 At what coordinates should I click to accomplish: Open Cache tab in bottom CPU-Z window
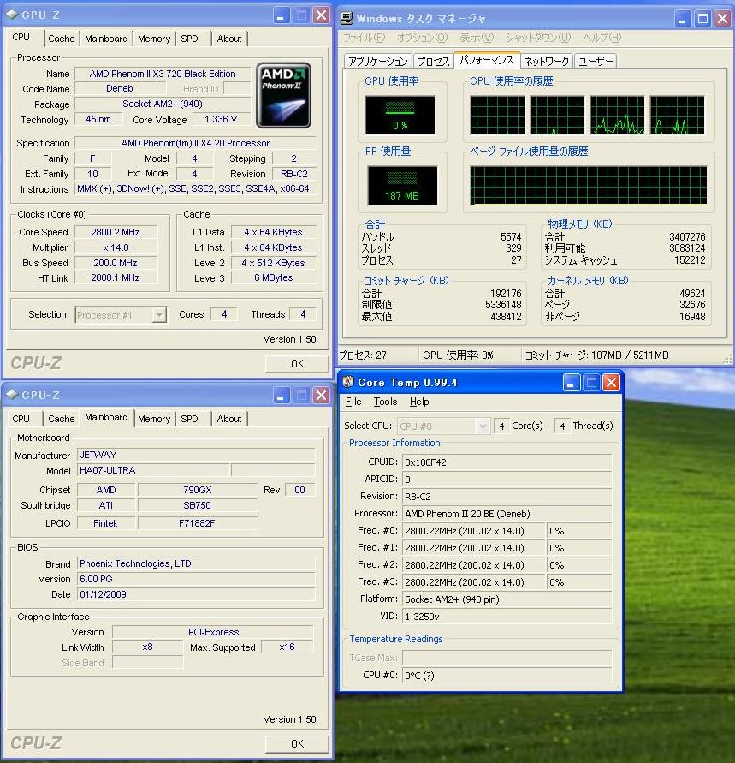pyautogui.click(x=62, y=419)
